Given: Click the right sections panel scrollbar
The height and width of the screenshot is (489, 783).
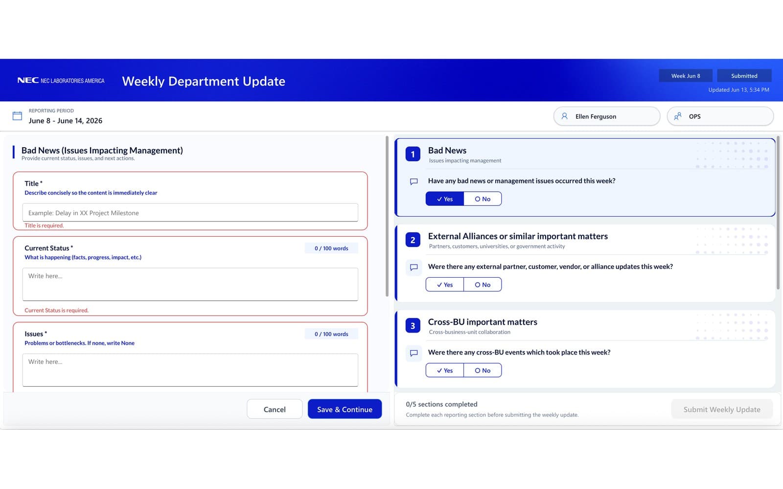Looking at the screenshot, I should coord(778,213).
